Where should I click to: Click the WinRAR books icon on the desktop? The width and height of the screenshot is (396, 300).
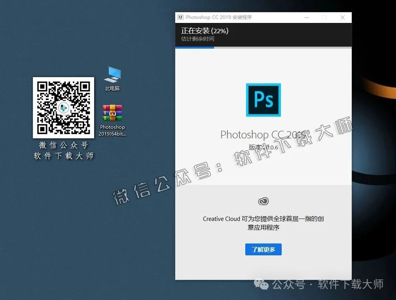[x=112, y=113]
